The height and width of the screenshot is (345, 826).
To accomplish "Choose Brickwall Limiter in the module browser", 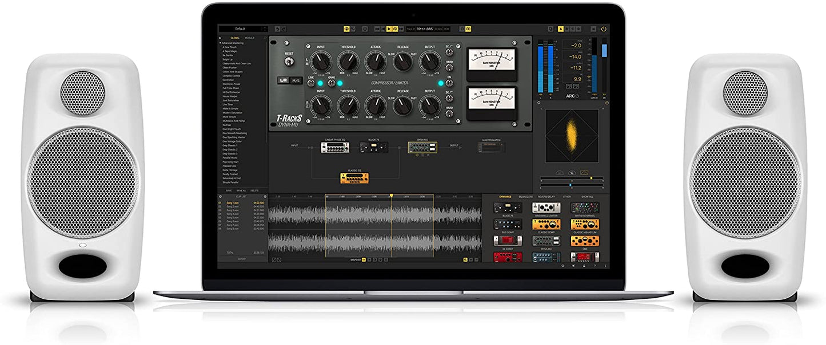I will tap(546, 208).
